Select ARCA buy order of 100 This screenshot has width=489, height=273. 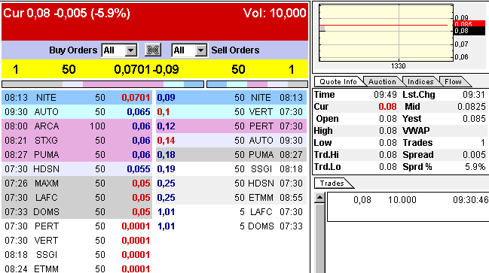[77, 126]
